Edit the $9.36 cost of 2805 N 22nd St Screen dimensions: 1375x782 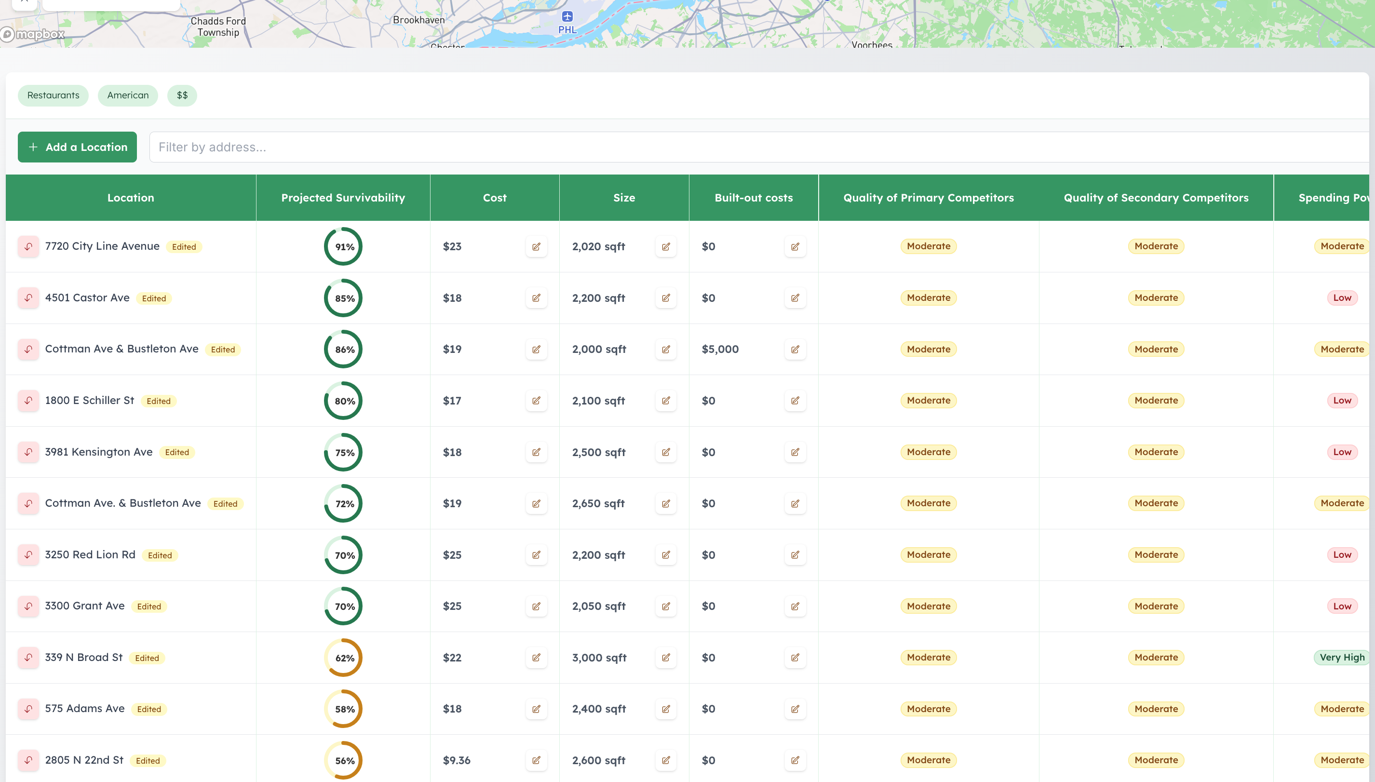536,760
